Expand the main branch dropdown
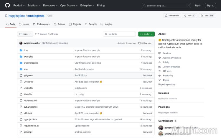Viewport: 221px width, 138px height. point(25,34)
